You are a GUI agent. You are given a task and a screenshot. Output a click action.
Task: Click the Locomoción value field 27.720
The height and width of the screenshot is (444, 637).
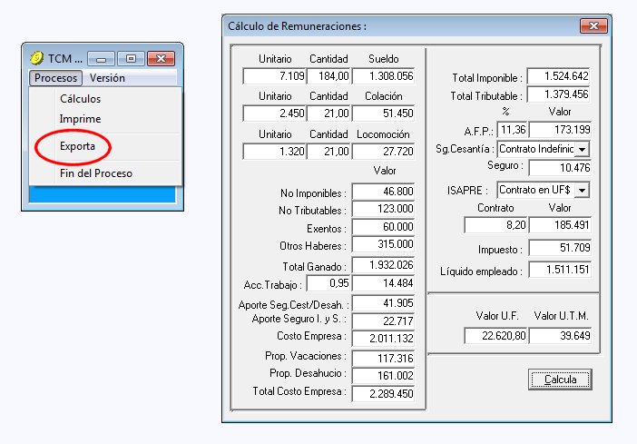[x=383, y=152]
